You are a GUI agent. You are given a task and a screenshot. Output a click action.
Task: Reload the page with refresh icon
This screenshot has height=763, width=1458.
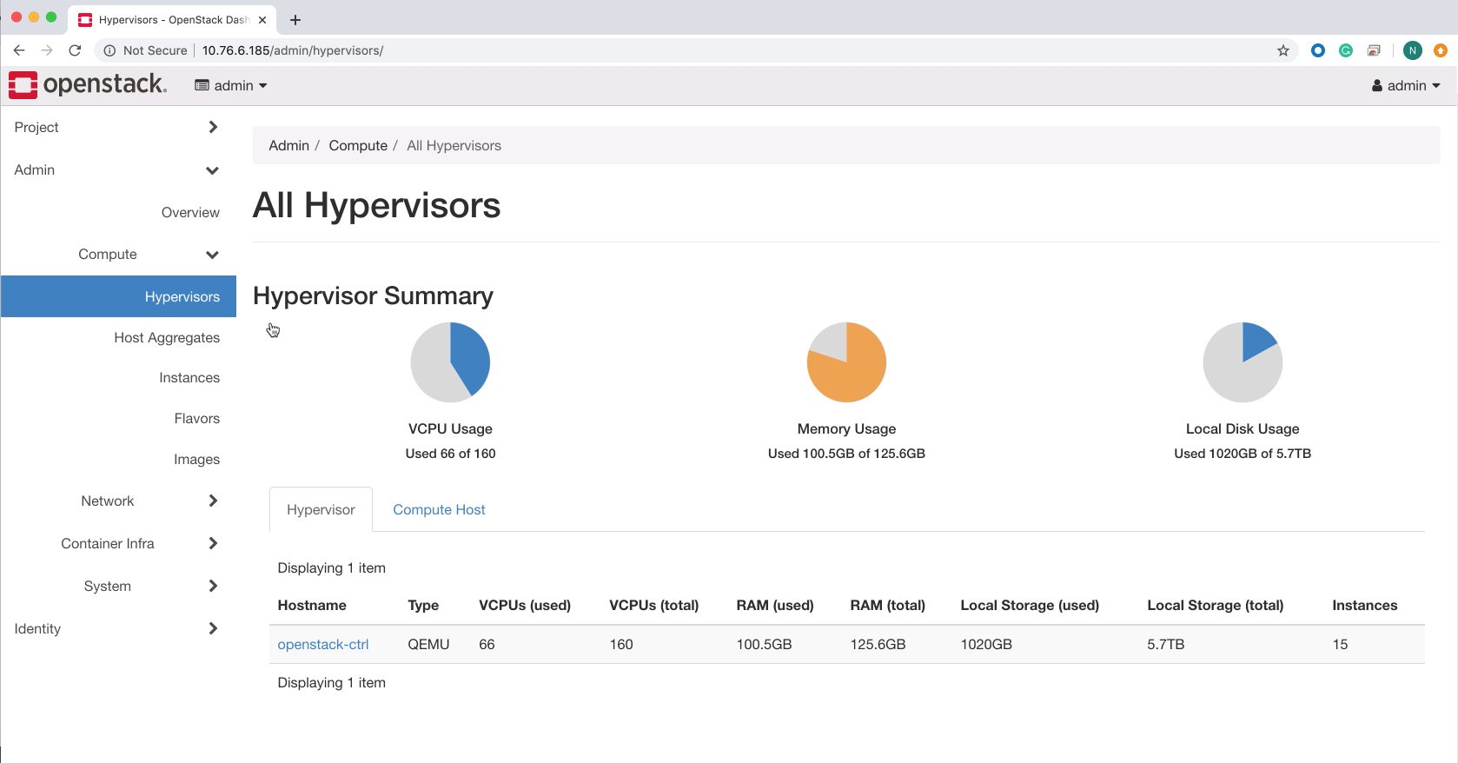[76, 50]
